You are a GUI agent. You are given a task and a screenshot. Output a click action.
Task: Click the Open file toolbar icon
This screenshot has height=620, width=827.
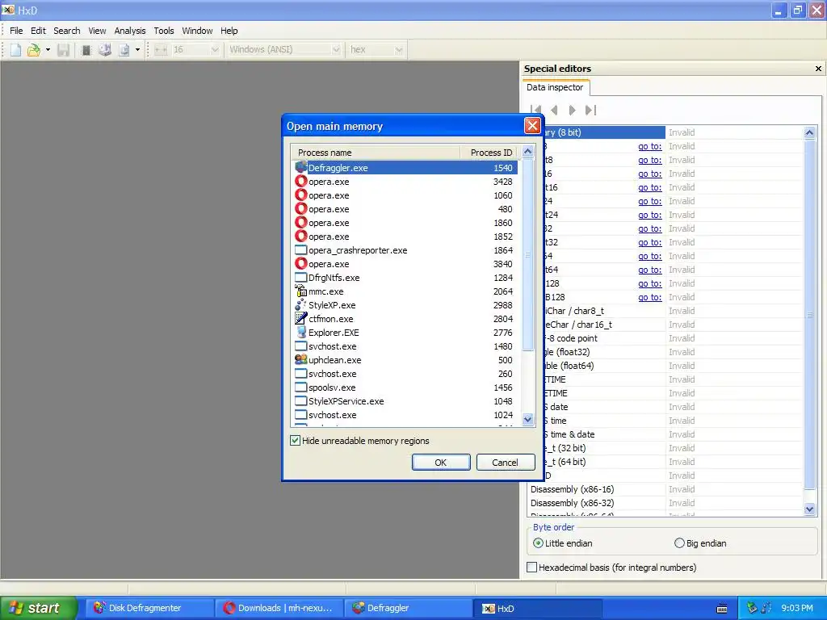click(34, 50)
